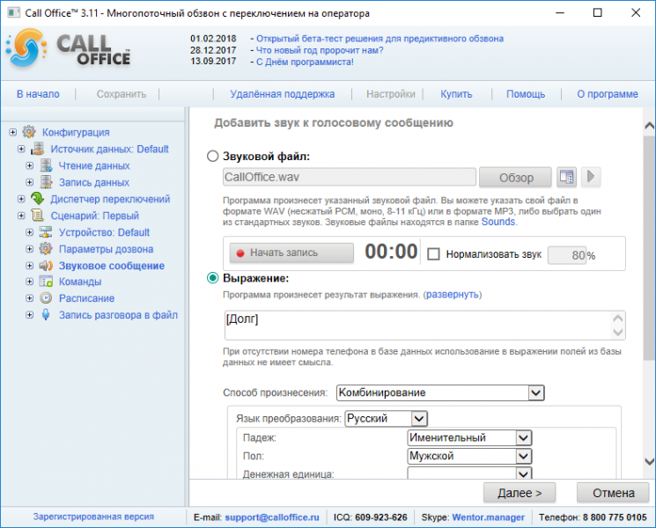This screenshot has height=528, width=656.
Task: Click the Далее > button
Action: click(x=520, y=493)
